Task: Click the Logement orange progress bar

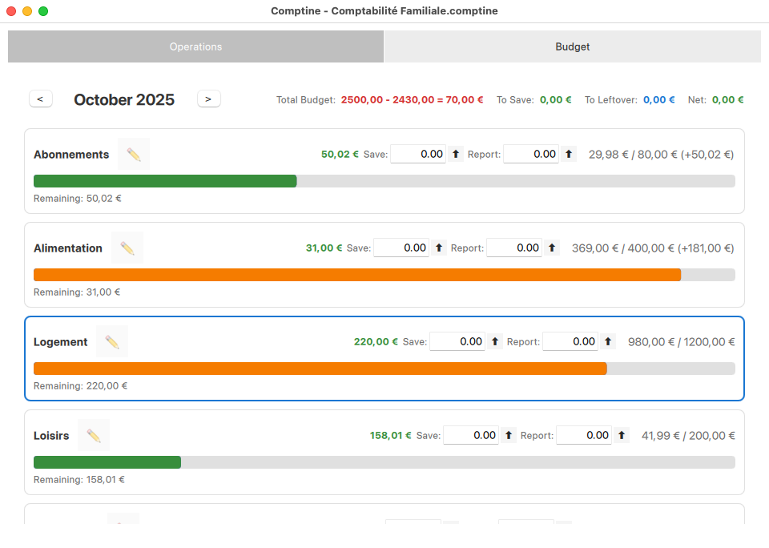Action: pos(320,369)
